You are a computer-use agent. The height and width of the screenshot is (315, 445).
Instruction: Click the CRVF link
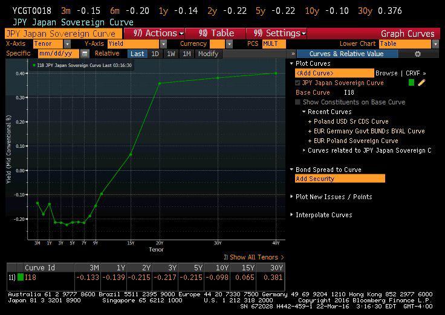pyautogui.click(x=416, y=73)
